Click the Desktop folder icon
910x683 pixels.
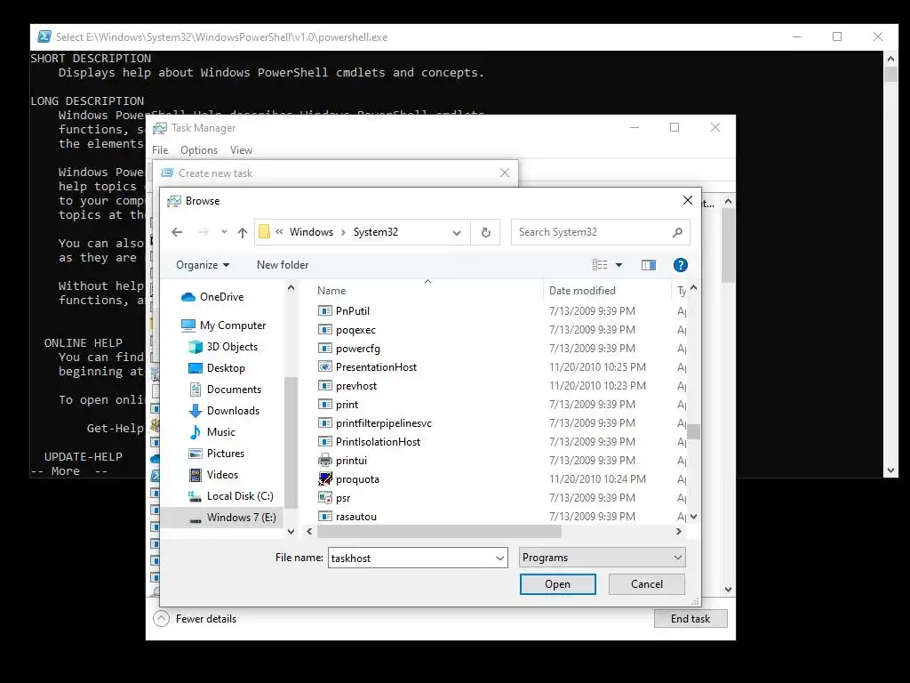click(x=196, y=368)
